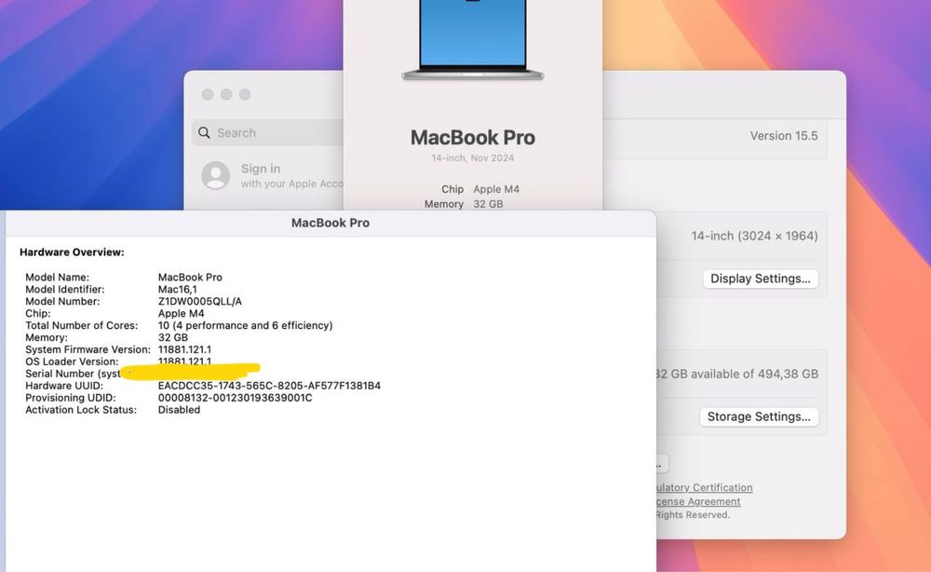Select the Model Number Z1DW0005QLL/A

pyautogui.click(x=200, y=301)
